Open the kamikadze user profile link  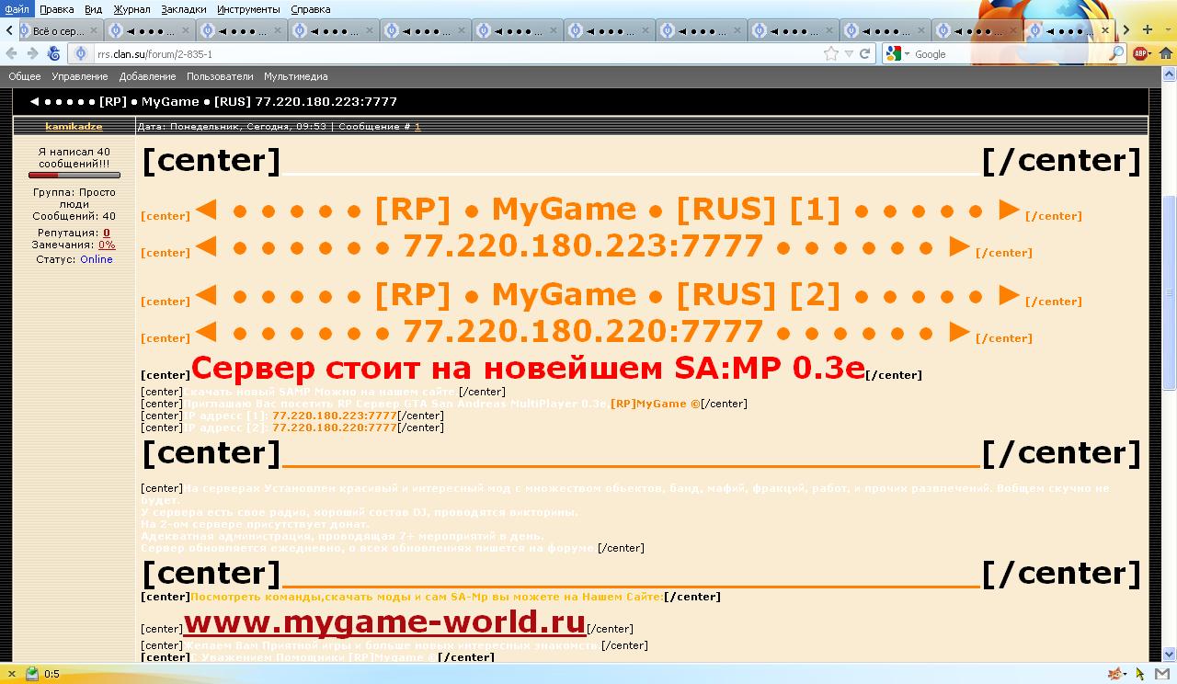[74, 126]
